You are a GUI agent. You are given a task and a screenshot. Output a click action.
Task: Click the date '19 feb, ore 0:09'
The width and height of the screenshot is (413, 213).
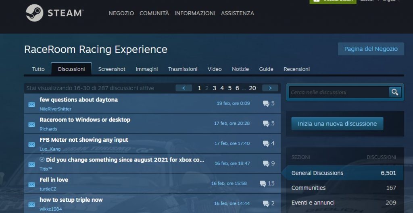pos(233,103)
